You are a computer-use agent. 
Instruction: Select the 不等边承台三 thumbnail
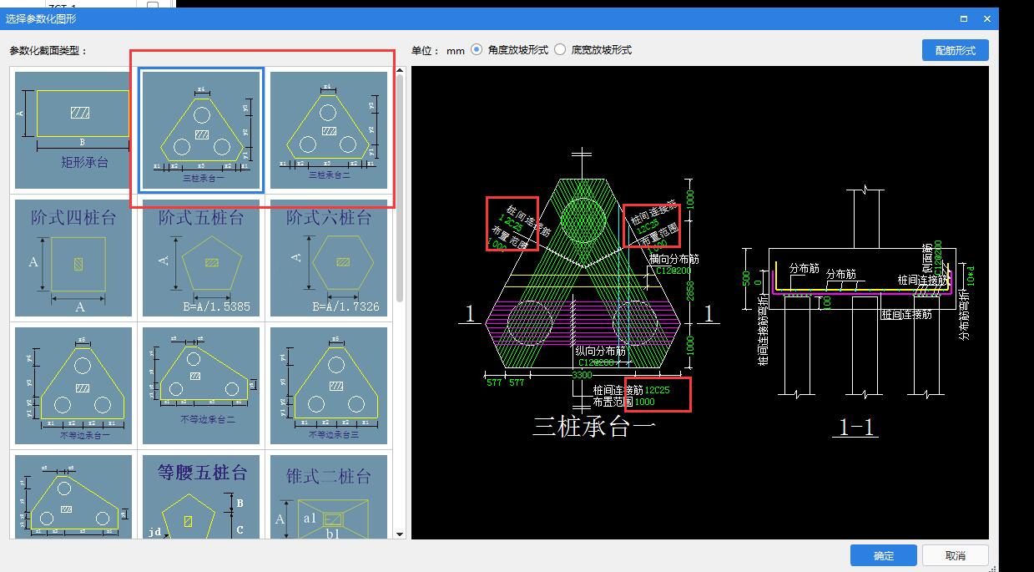pos(329,385)
